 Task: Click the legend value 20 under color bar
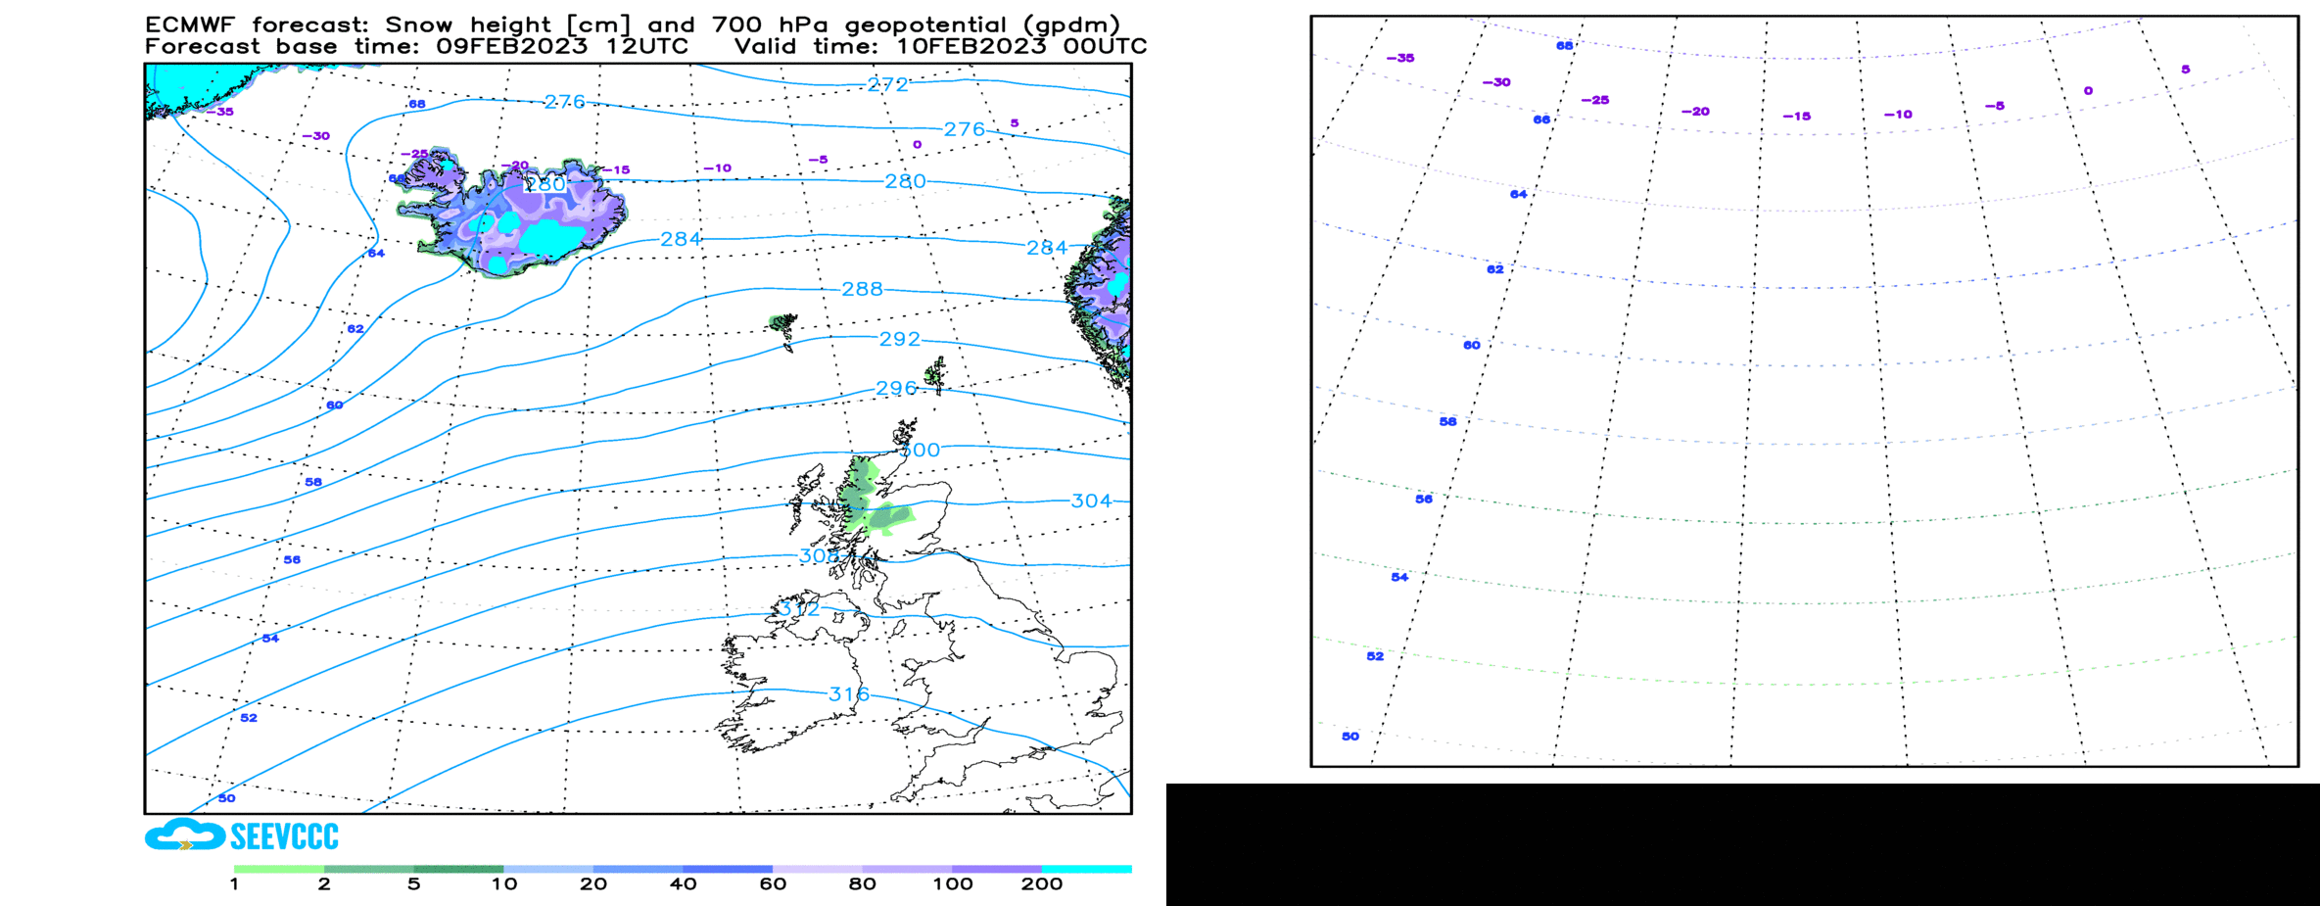(593, 884)
